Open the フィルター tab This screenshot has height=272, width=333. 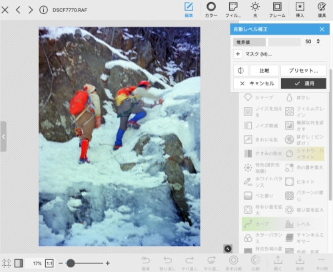coord(233,9)
